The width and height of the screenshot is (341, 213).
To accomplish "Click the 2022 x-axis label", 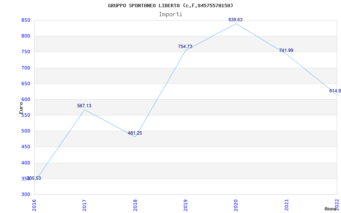I will (x=337, y=205).
